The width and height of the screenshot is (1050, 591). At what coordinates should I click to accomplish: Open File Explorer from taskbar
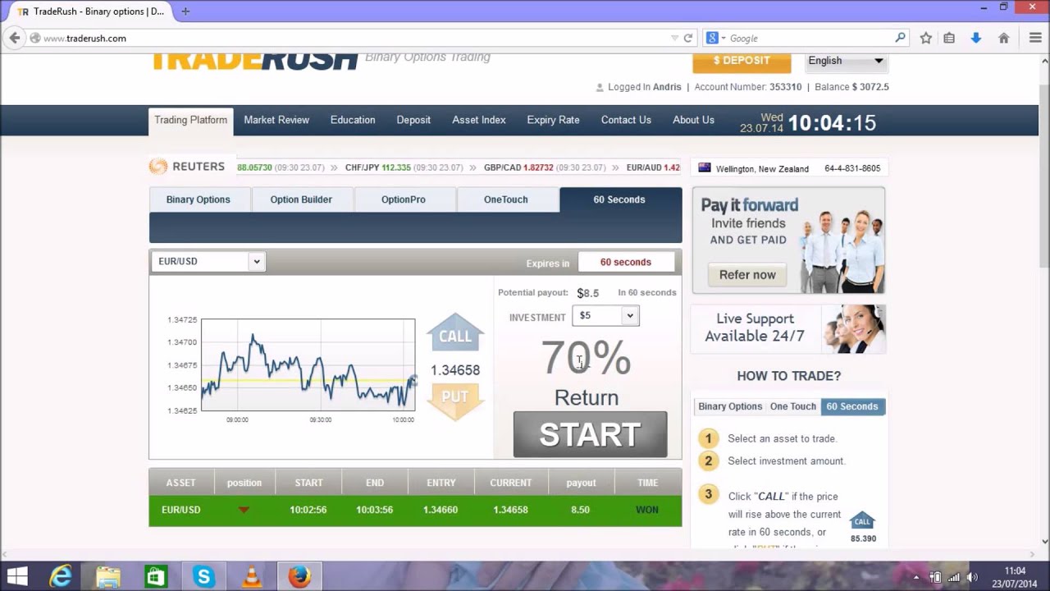[108, 577]
